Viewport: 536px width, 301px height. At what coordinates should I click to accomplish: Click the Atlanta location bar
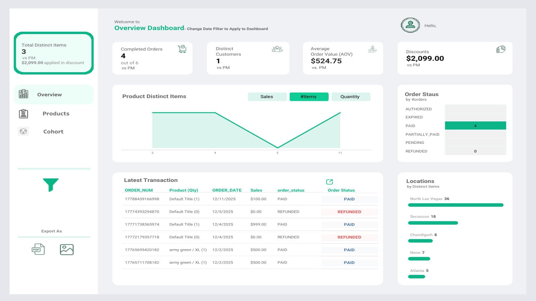click(x=416, y=277)
